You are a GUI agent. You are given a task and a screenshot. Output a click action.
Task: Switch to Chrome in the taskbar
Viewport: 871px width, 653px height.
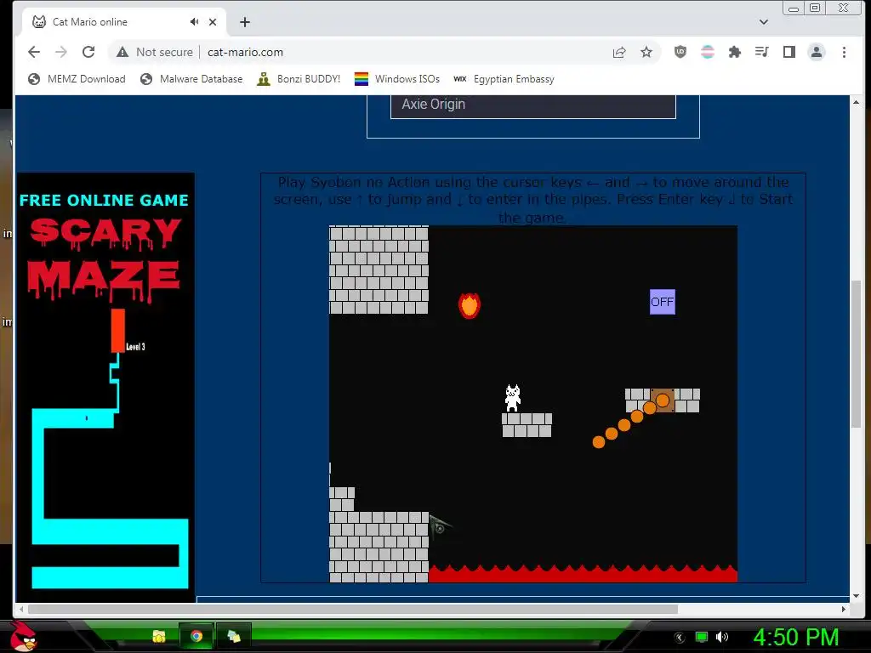[196, 636]
